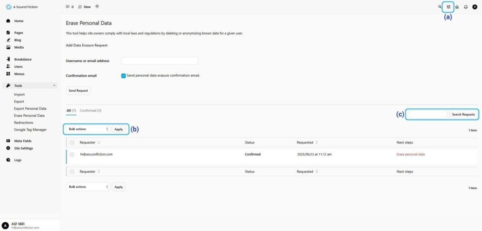Open the notifications bell icon
The image size is (482, 231).
(x=466, y=7)
